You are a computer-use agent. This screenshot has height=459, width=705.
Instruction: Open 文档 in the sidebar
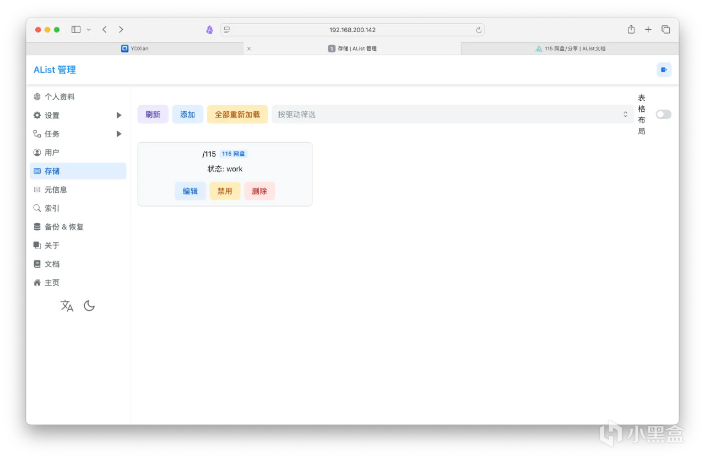[78, 264]
